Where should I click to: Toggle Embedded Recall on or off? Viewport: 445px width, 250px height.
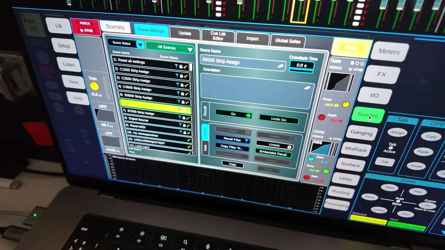[x=273, y=153]
